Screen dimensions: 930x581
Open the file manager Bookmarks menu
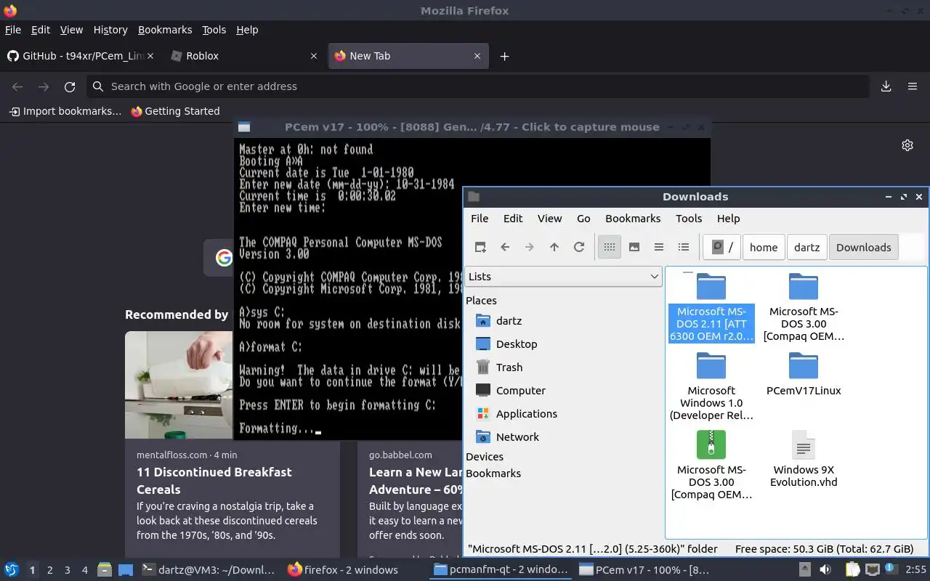(633, 219)
